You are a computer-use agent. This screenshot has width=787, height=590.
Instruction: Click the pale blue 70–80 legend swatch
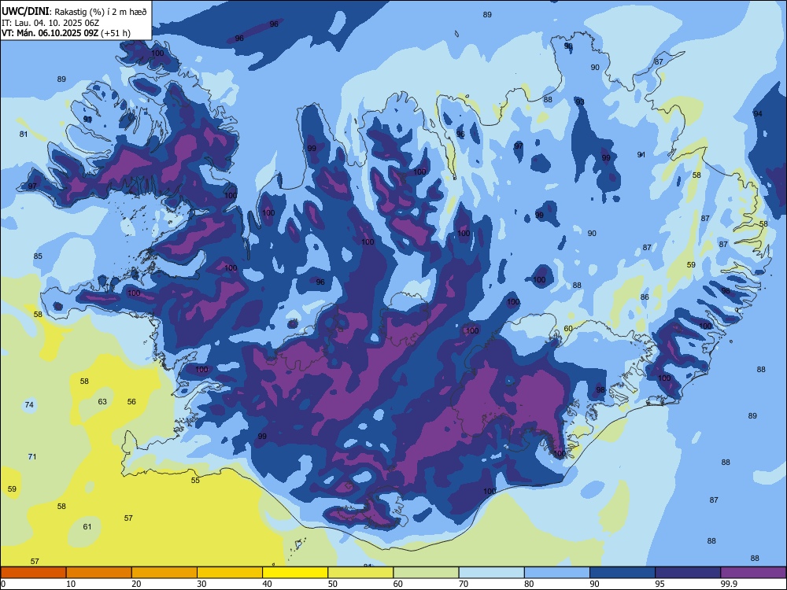[491, 573]
